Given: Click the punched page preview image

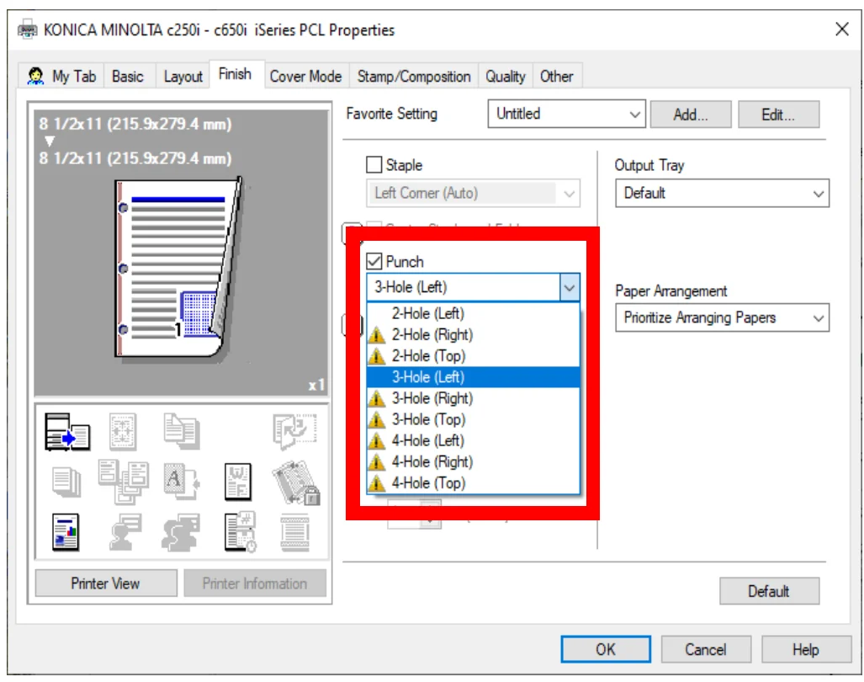Looking at the screenshot, I should (x=178, y=269).
